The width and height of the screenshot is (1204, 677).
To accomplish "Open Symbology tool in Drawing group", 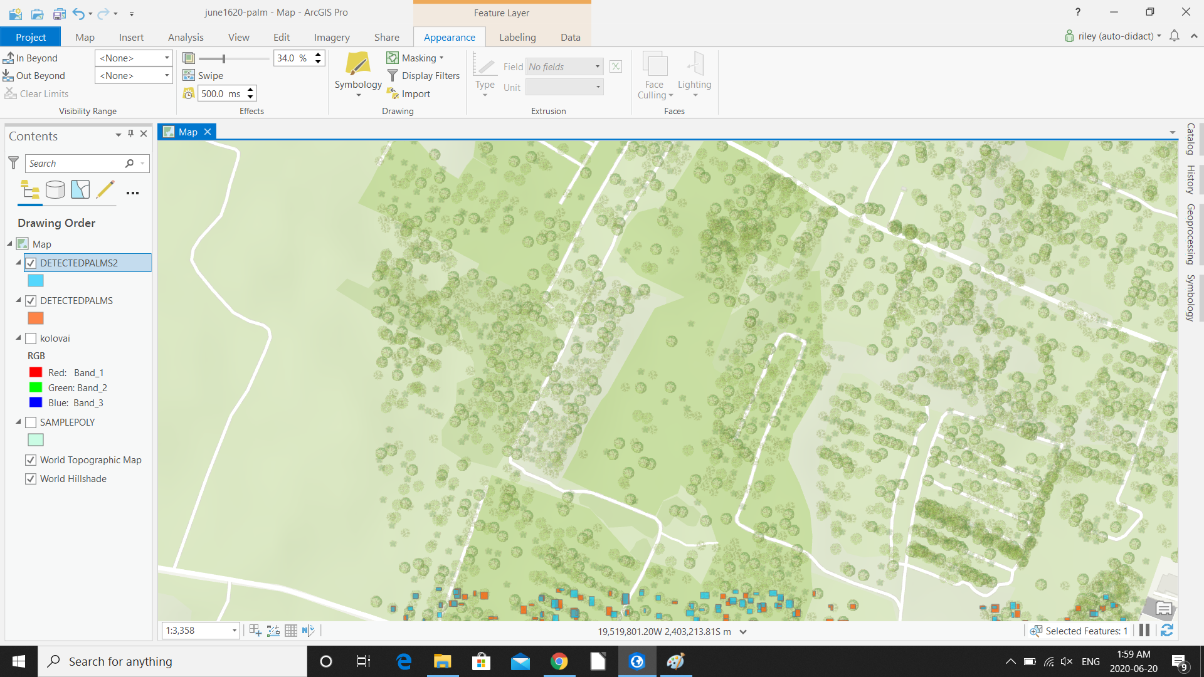I will tap(358, 74).
